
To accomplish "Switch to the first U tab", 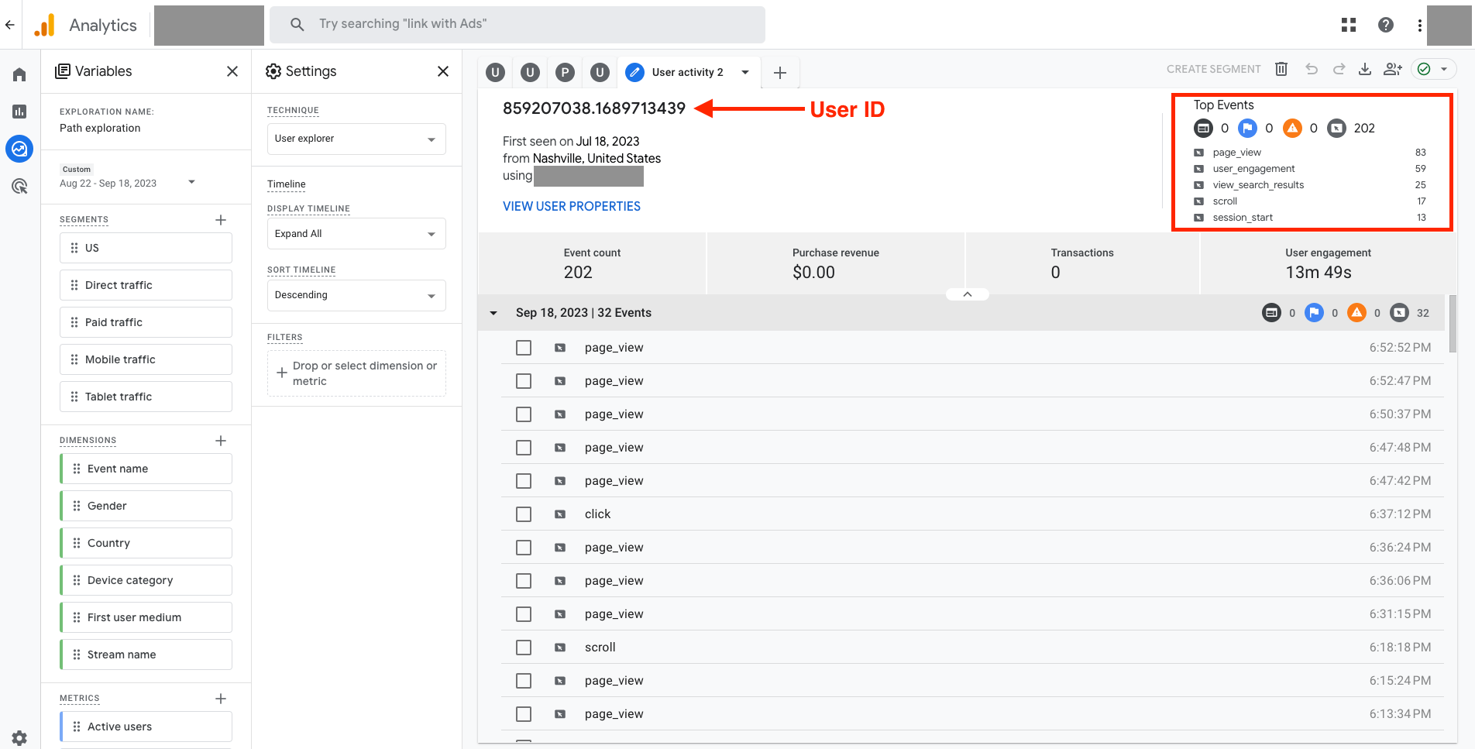I will coord(496,72).
